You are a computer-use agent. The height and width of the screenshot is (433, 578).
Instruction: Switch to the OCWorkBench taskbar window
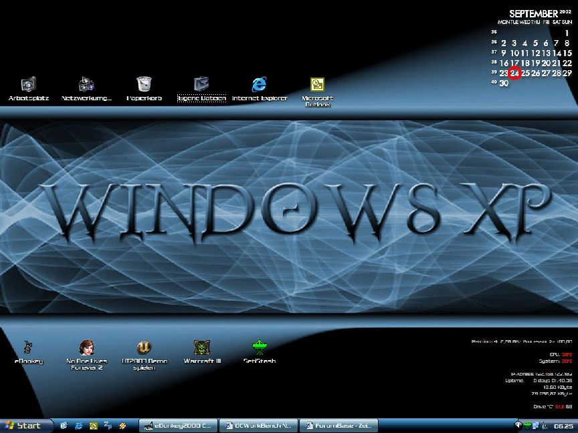258,426
